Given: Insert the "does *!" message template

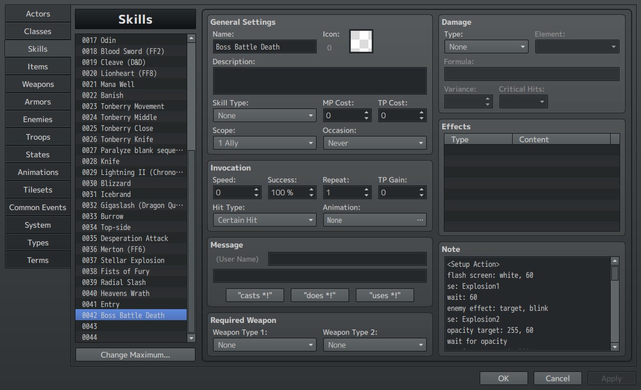Looking at the screenshot, I should pos(320,295).
